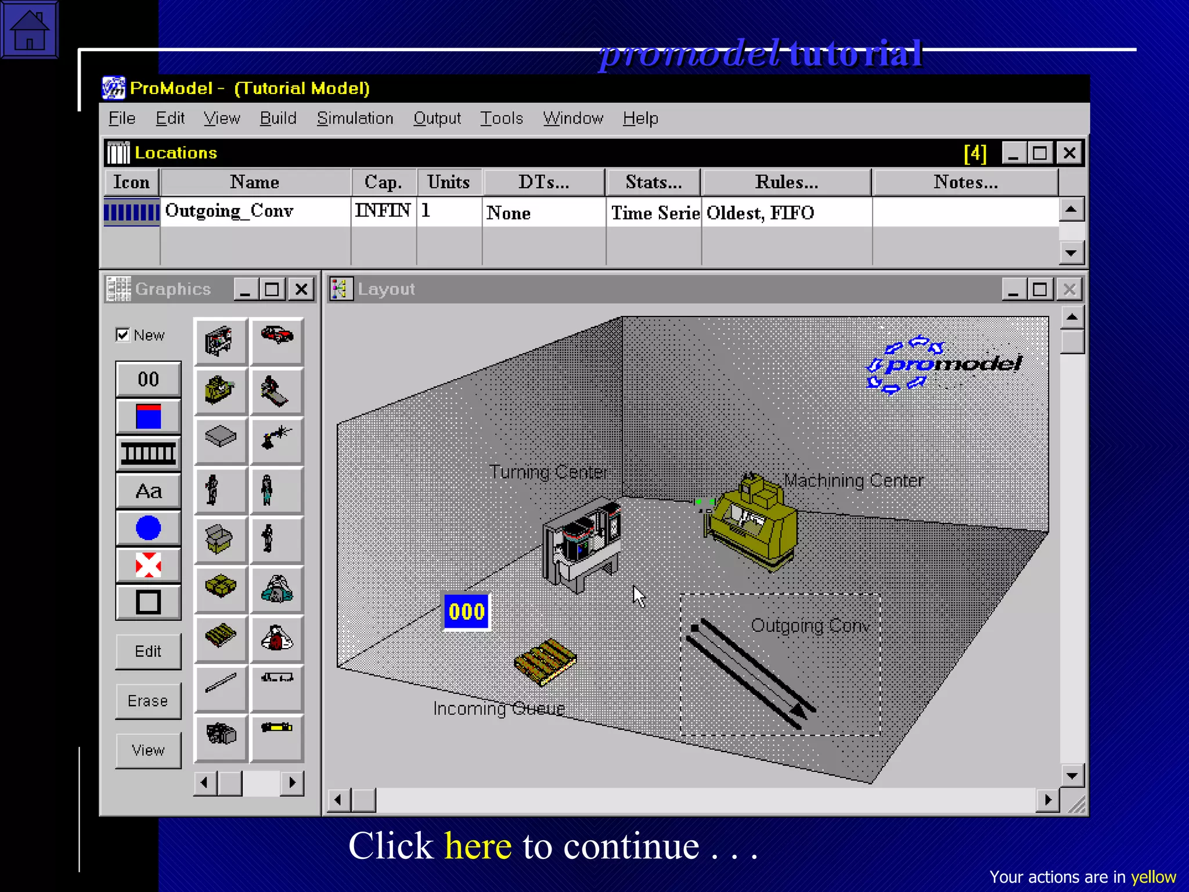The image size is (1189, 892).
Task: Choose the blue circle status light tool
Action: point(148,528)
